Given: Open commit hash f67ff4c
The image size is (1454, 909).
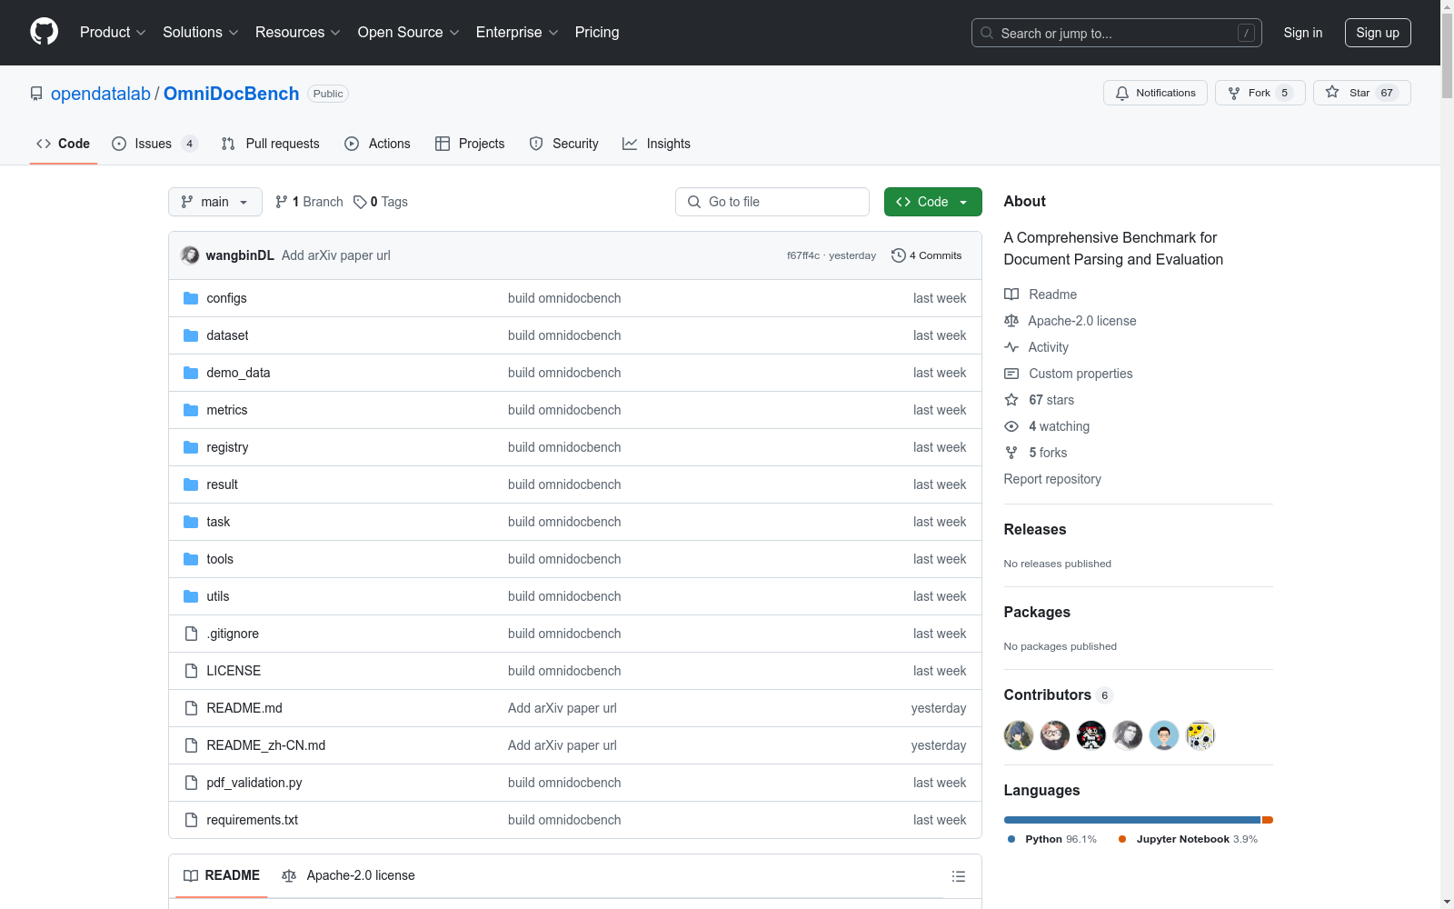Looking at the screenshot, I should point(803,255).
